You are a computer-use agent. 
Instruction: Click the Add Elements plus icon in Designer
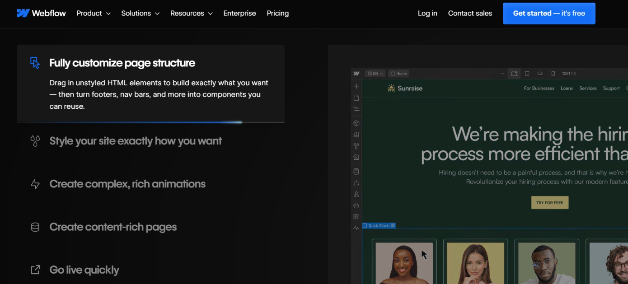(356, 86)
